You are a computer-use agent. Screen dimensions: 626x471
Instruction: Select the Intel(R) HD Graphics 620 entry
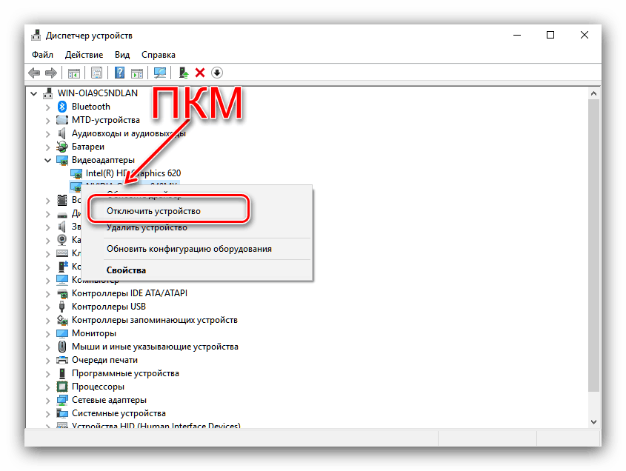click(133, 173)
